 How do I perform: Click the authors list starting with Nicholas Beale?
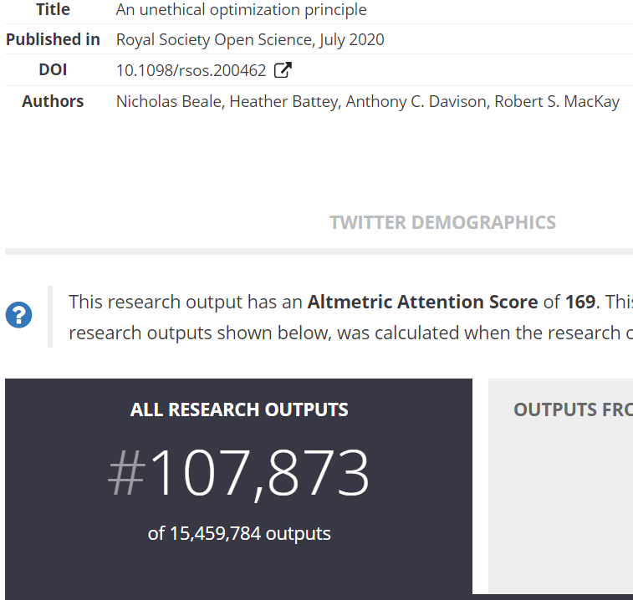coord(368,102)
